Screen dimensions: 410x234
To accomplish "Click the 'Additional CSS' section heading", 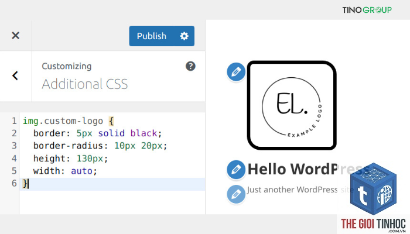I will [85, 84].
